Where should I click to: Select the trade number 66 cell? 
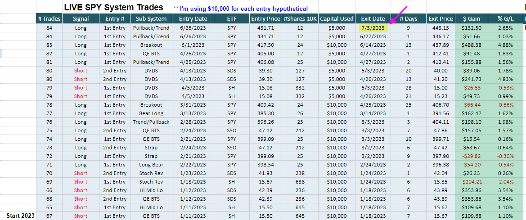(x=49, y=190)
